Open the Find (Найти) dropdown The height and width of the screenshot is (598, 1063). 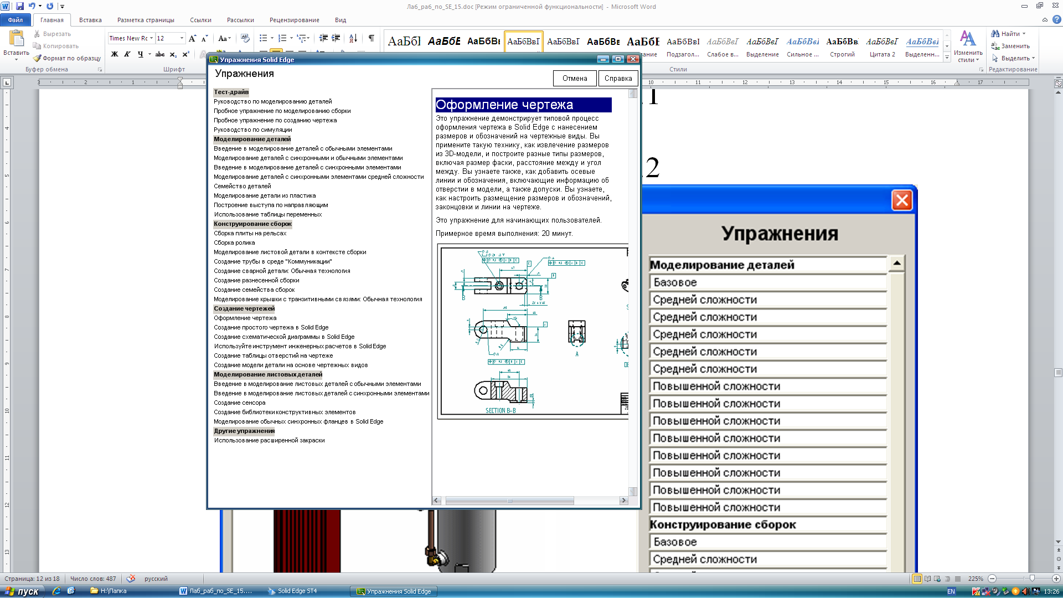tap(1024, 34)
